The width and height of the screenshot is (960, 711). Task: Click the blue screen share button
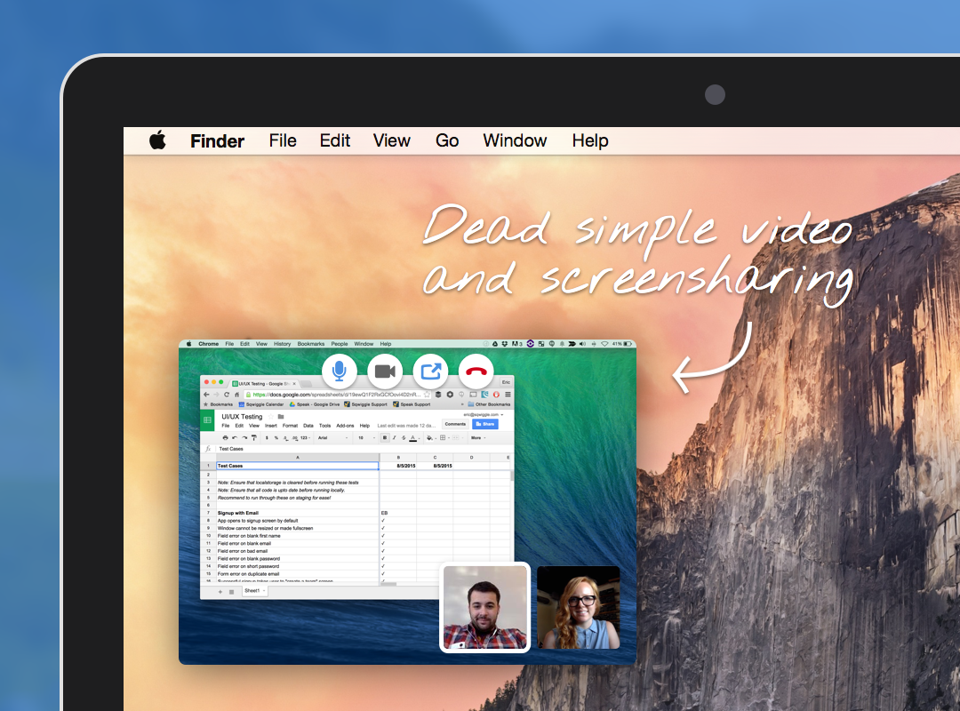(430, 371)
